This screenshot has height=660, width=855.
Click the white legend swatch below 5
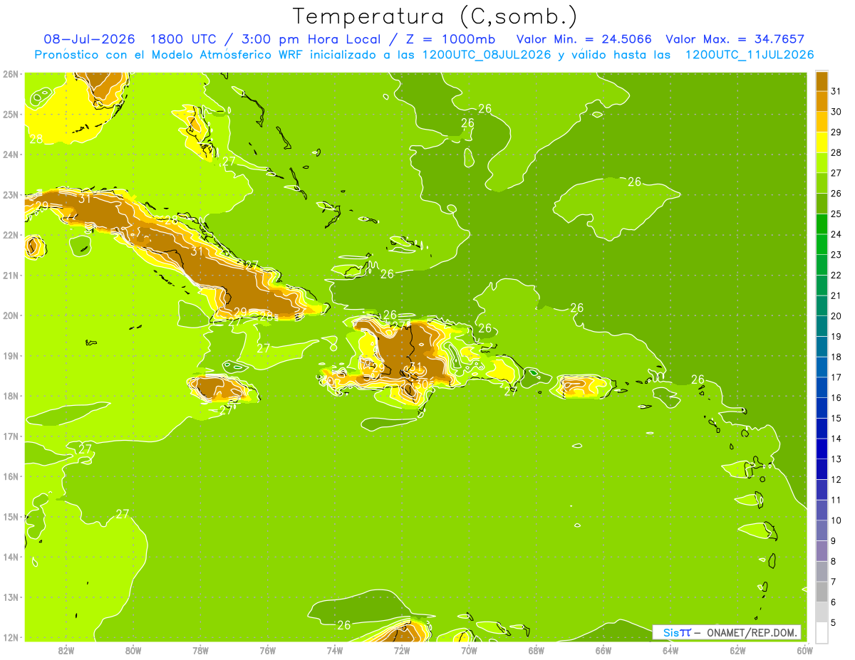click(822, 632)
